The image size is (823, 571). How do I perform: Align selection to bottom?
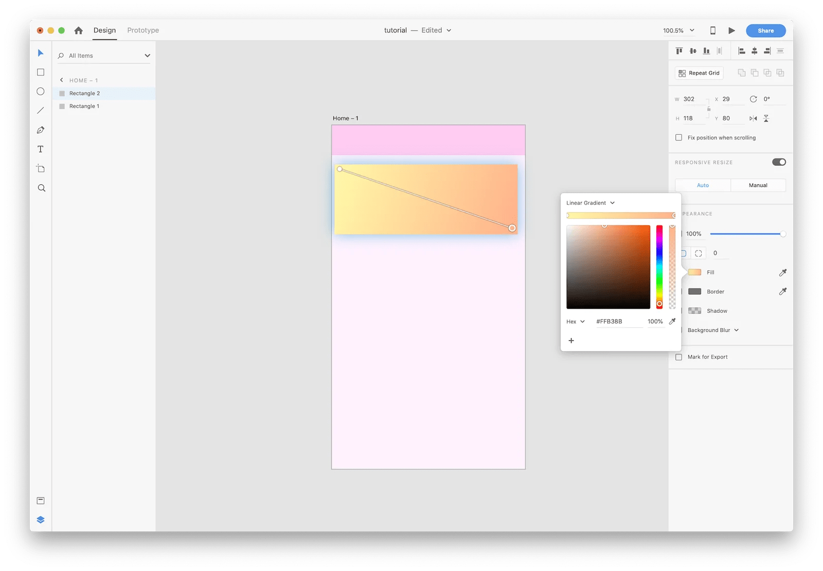706,51
